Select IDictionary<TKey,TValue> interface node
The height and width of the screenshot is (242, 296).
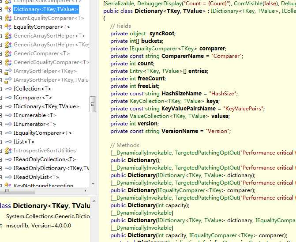pyautogui.click(x=46, y=106)
